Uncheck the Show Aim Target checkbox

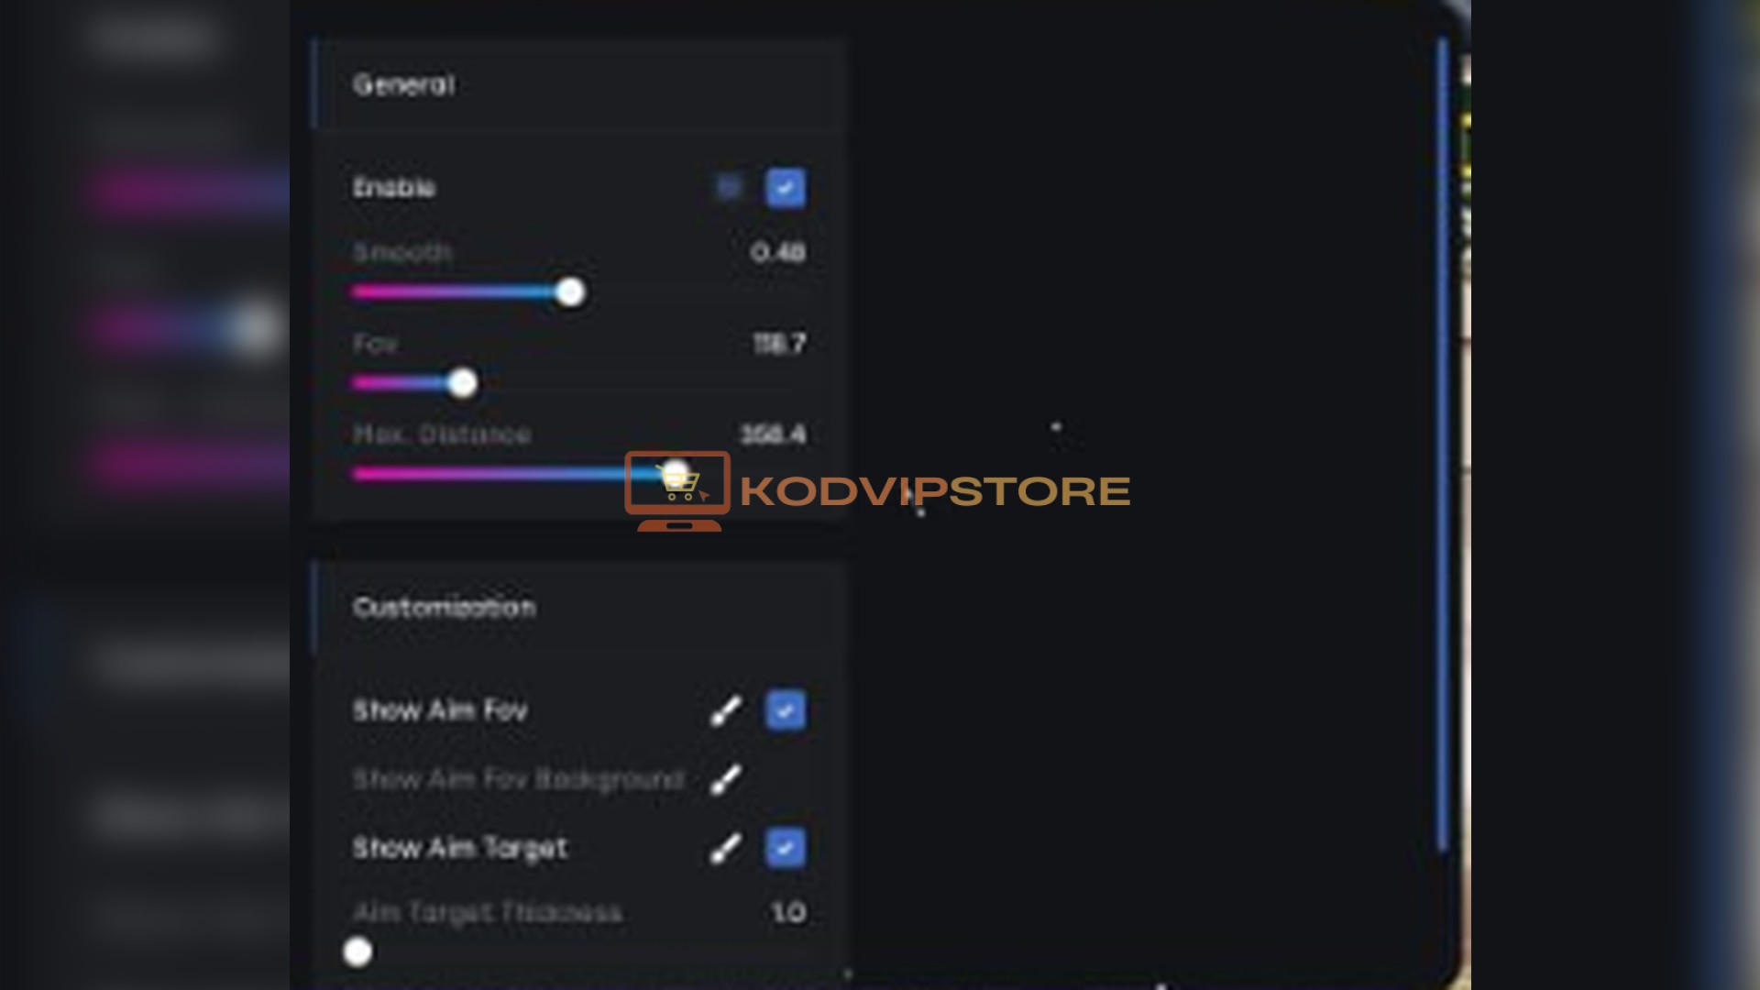786,848
